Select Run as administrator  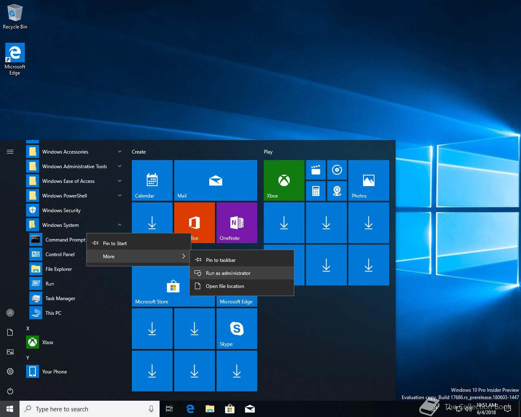click(x=242, y=273)
